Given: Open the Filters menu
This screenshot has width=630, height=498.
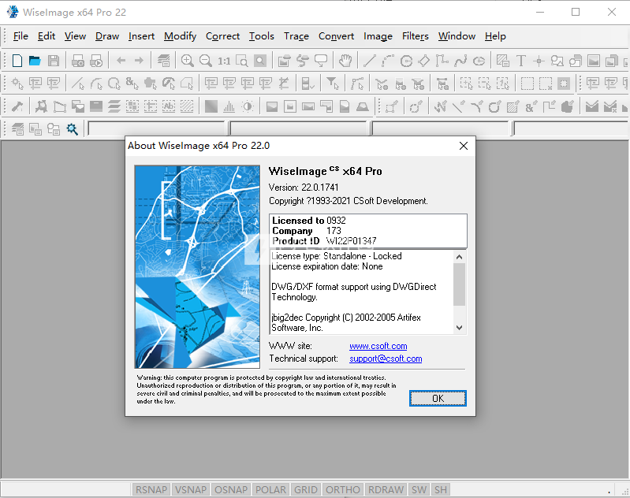Looking at the screenshot, I should 416,36.
